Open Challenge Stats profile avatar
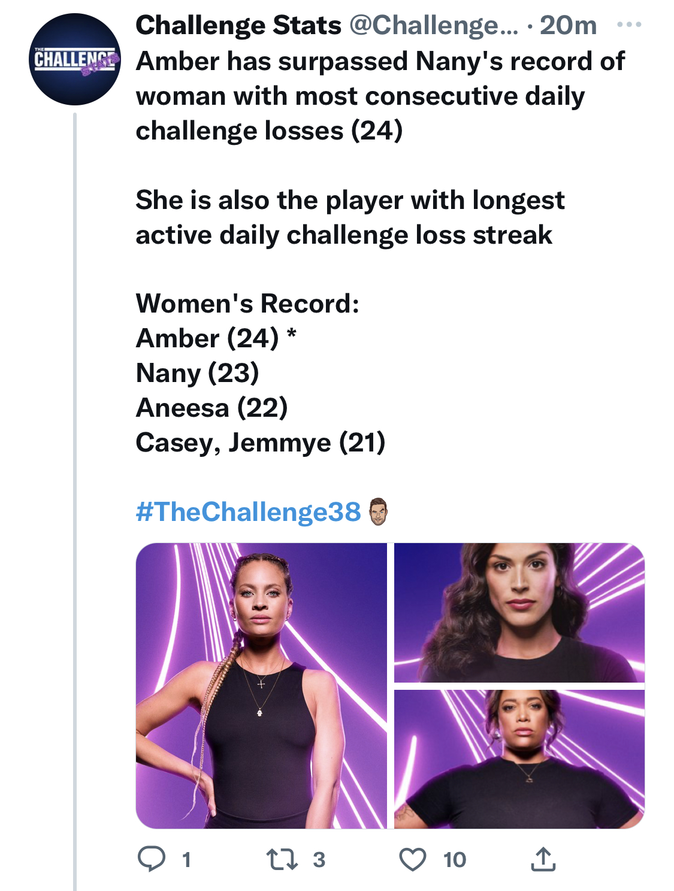 (x=75, y=59)
